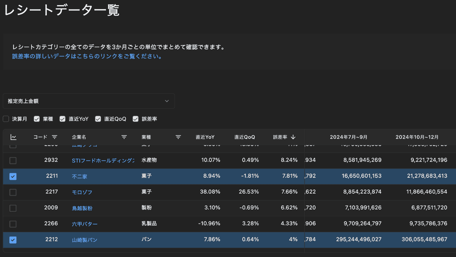Open the コード column filter menu icon

(55, 137)
